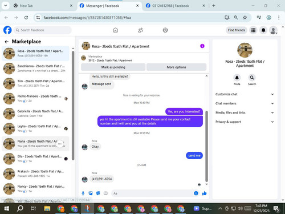Open Chrome profile icon

pyautogui.click(x=268, y=18)
